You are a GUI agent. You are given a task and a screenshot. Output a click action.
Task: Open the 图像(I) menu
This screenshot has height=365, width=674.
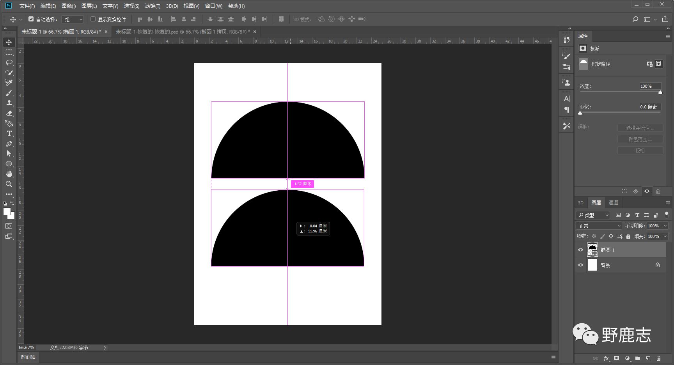tap(69, 6)
